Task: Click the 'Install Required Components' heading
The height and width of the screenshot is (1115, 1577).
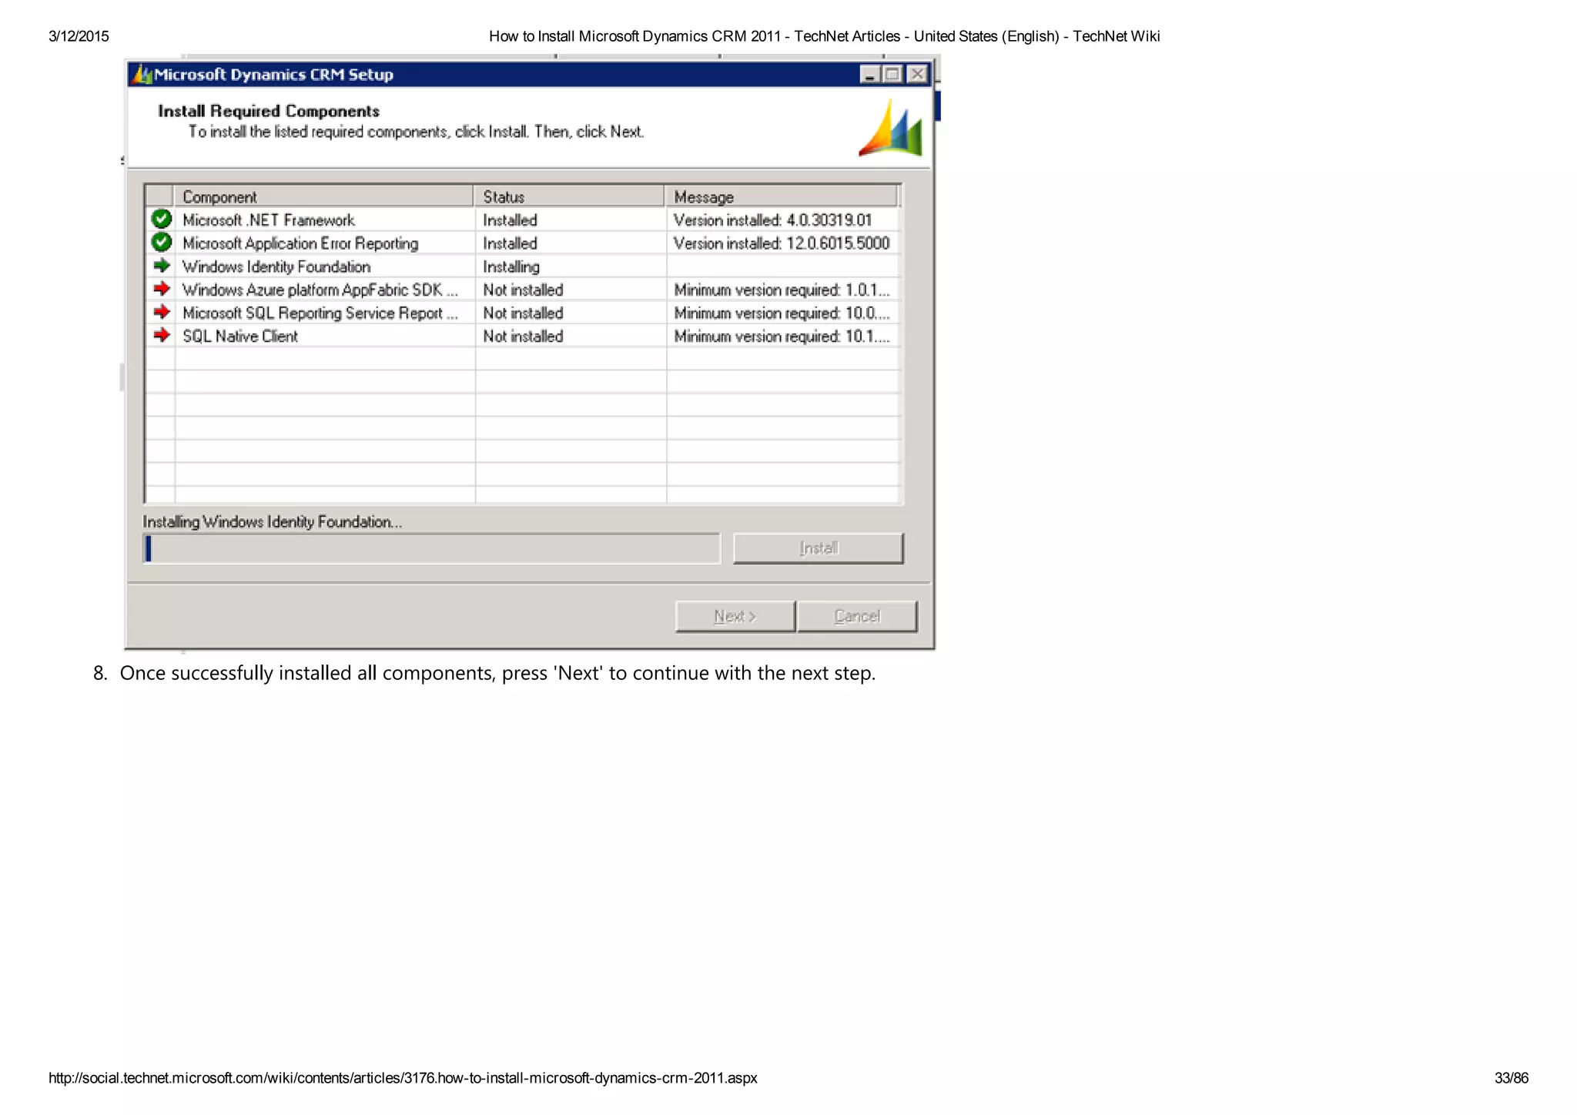Action: point(269,111)
